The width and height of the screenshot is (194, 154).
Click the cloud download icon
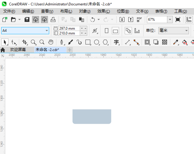tap(36, 20)
